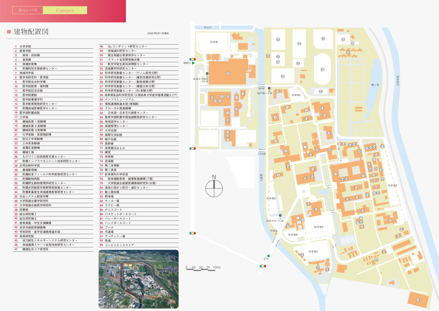Click building marker 16 on the hospital
439x311 pixels.
tap(228, 73)
